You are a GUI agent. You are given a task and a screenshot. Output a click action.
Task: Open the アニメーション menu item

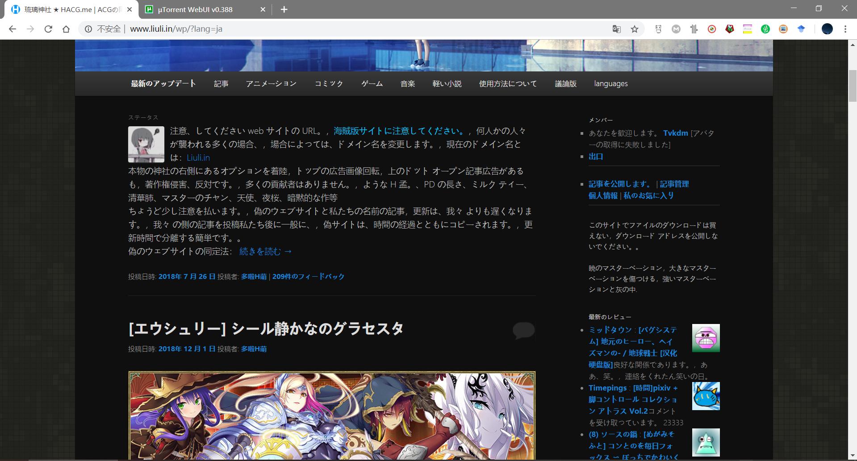coord(271,83)
